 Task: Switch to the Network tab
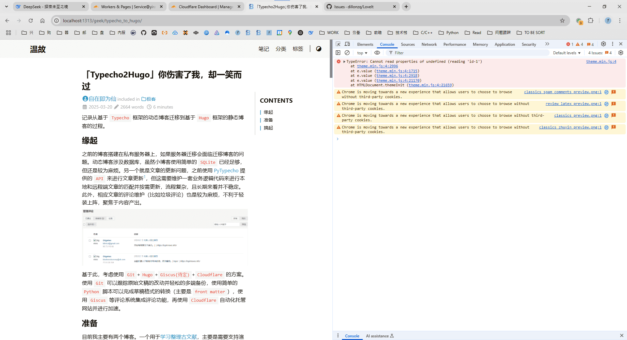click(x=429, y=44)
